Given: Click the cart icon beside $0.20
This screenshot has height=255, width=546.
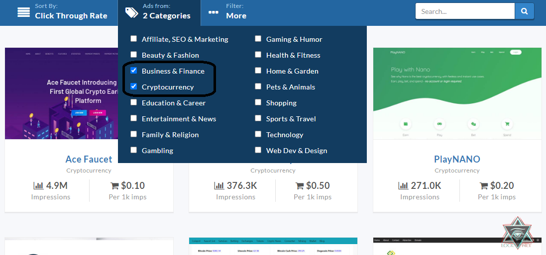Looking at the screenshot, I should coord(484,185).
